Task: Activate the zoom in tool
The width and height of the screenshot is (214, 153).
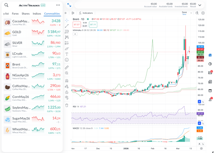Action: coord(67,73)
